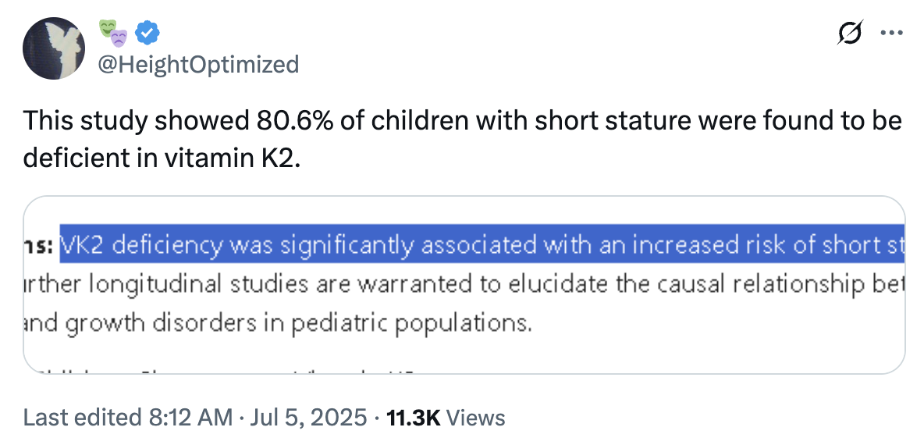Image resolution: width=924 pixels, height=445 pixels.
Task: Click the blue verified checkmark badge
Action: (x=147, y=33)
